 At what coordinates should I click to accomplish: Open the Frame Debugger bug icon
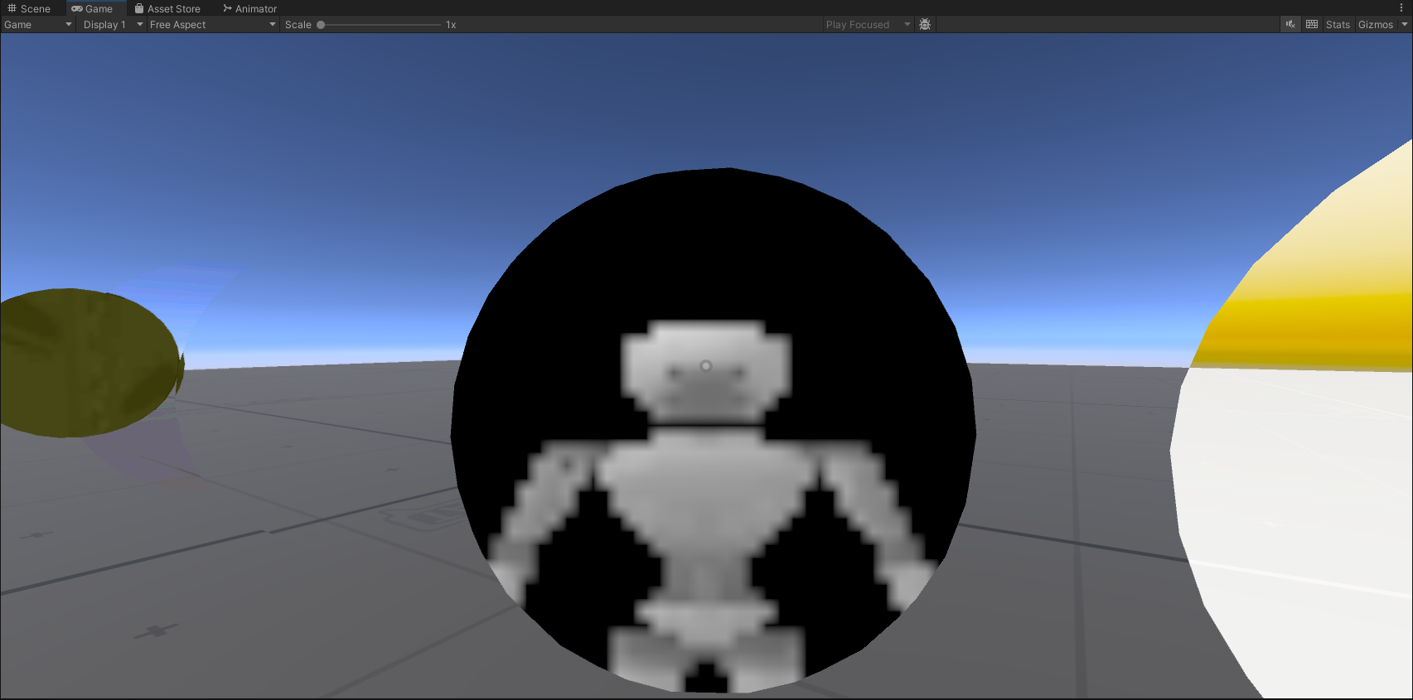tap(925, 25)
